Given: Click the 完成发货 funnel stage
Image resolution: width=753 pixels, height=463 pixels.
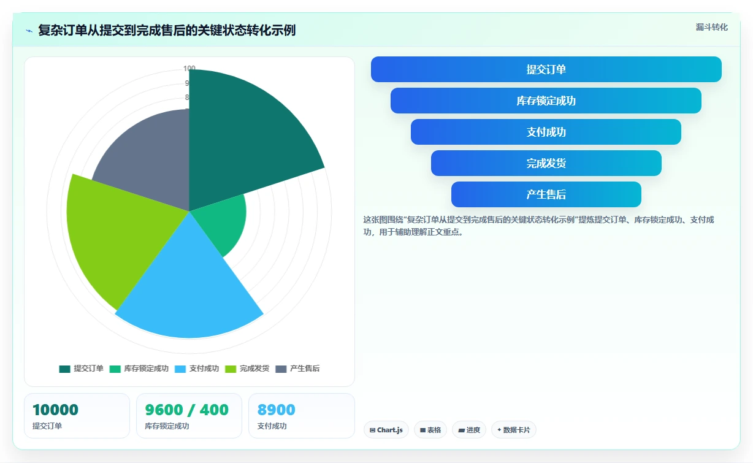Looking at the screenshot, I should point(546,163).
